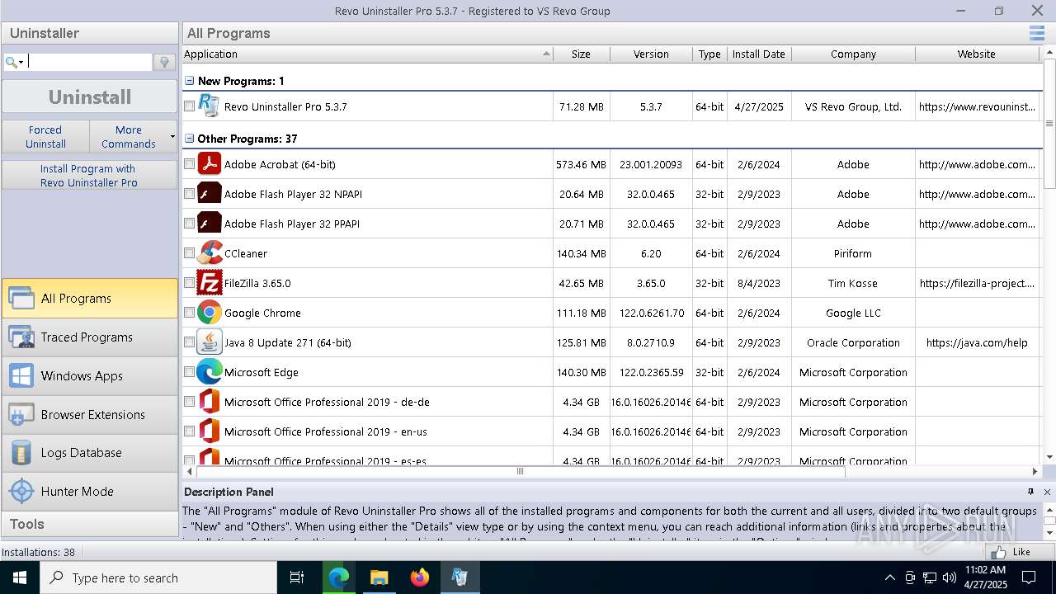Open the view options hamburger icon

point(1036,33)
